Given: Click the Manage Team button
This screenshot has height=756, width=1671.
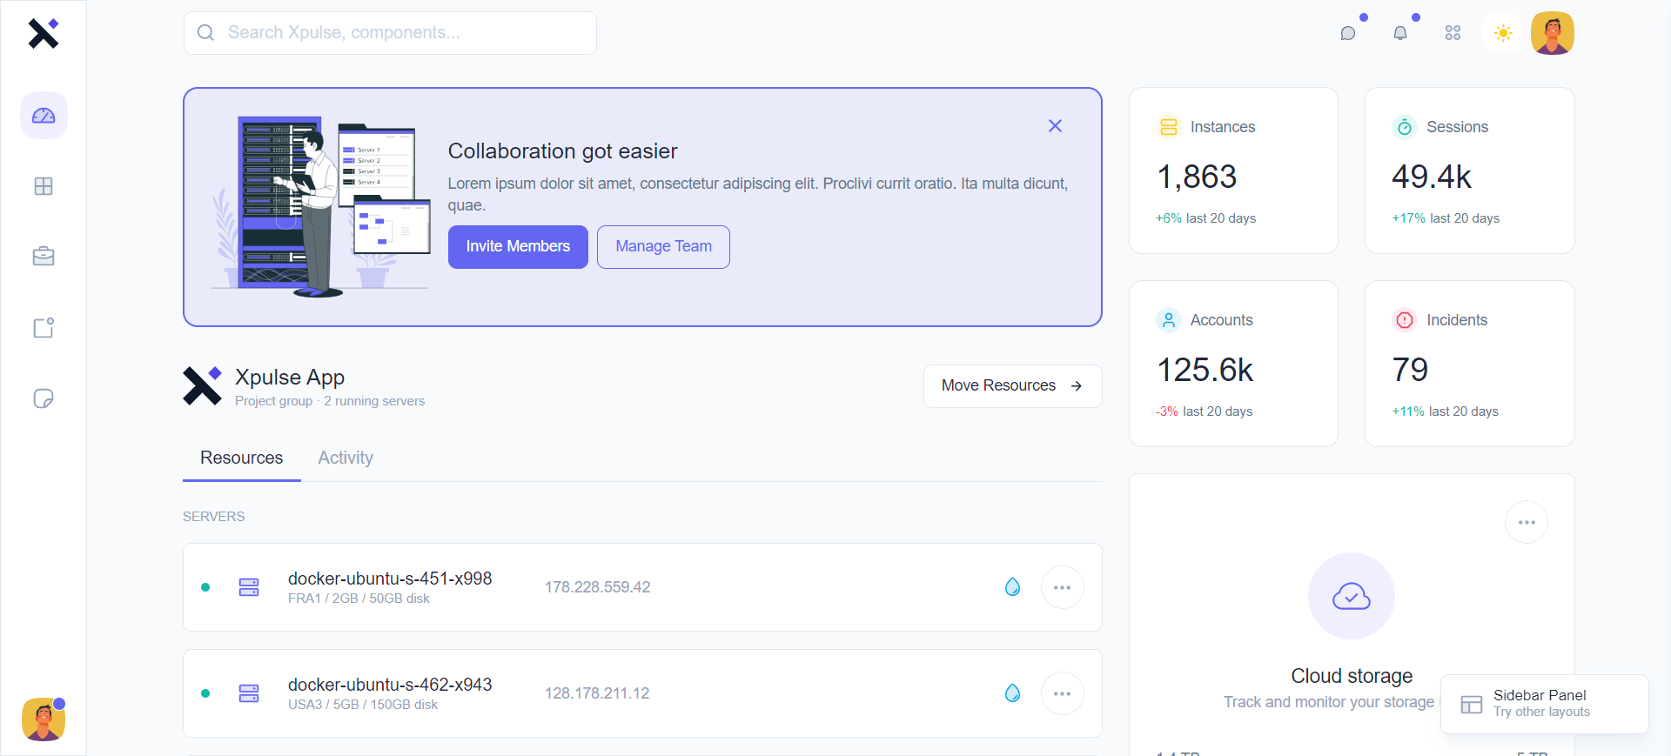Looking at the screenshot, I should [x=663, y=247].
